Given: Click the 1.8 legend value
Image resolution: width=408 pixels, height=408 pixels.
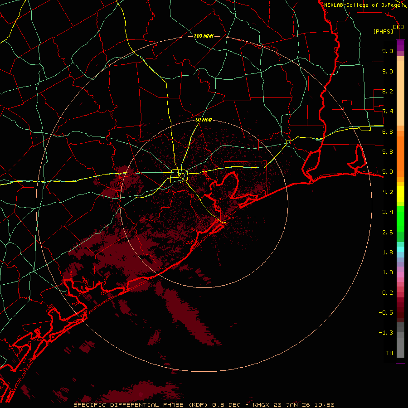Looking at the screenshot, I should tap(388, 253).
